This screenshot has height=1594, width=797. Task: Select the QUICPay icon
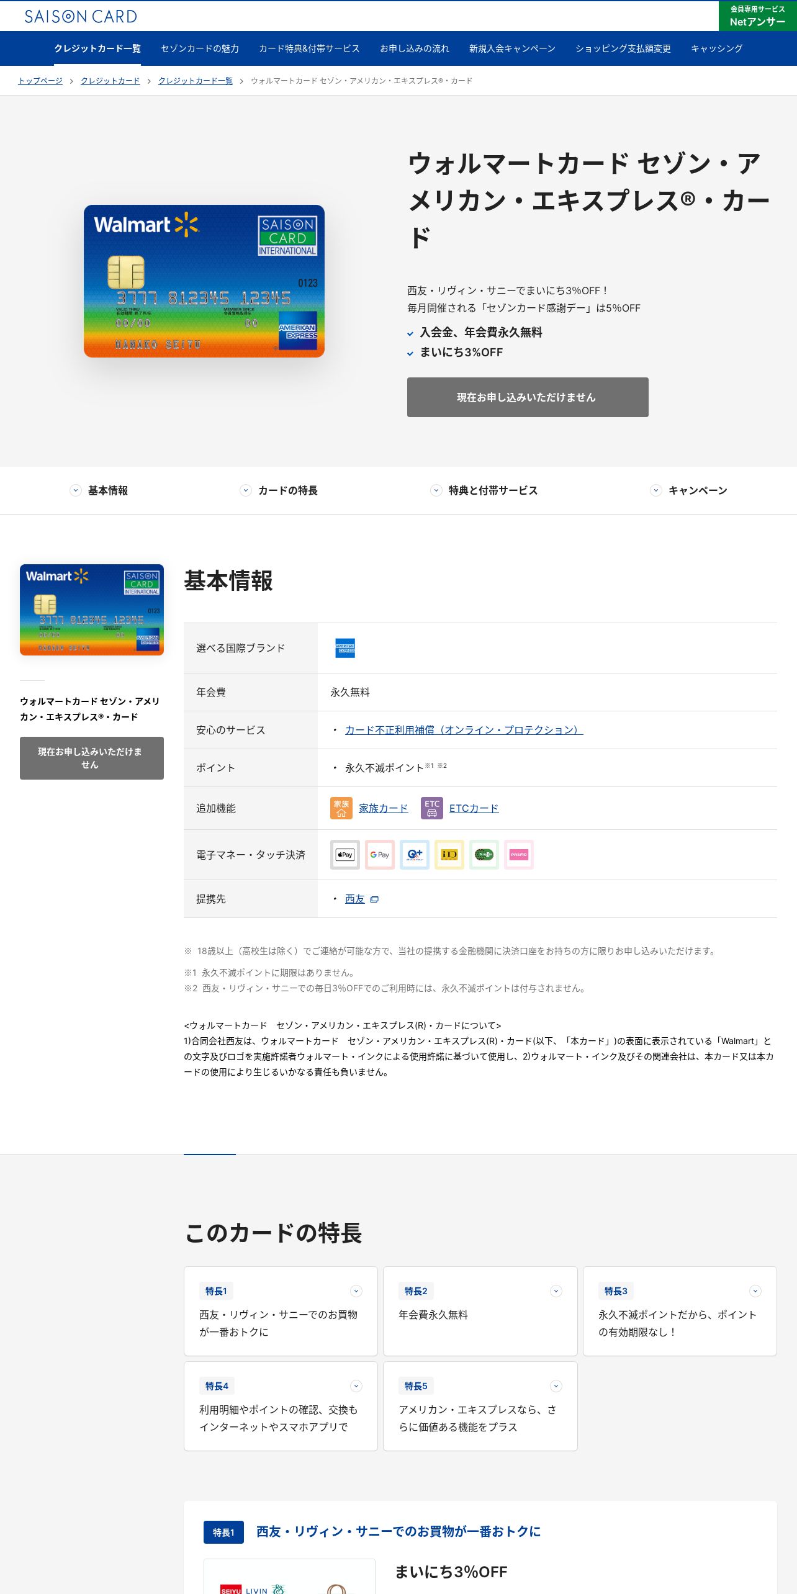tap(415, 855)
